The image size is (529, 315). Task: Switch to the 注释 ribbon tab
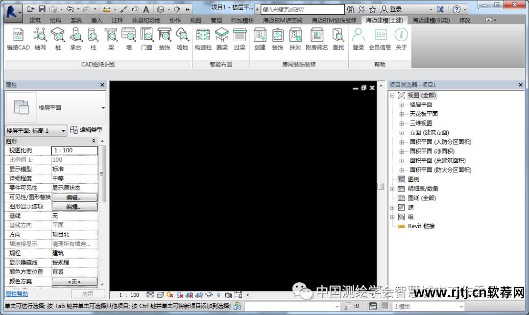tap(117, 20)
